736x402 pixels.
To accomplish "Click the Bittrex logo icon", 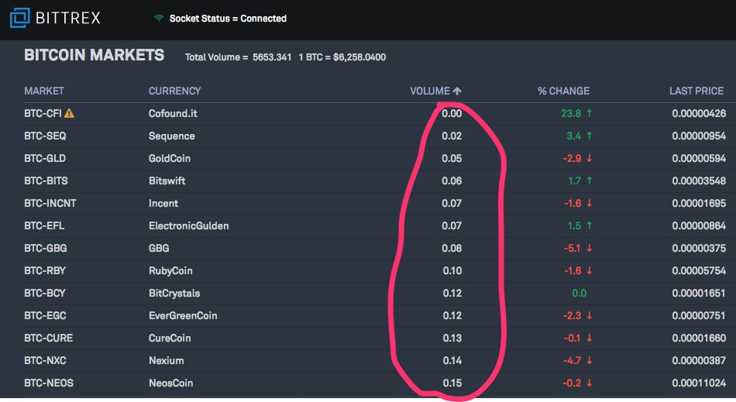I will [x=19, y=18].
